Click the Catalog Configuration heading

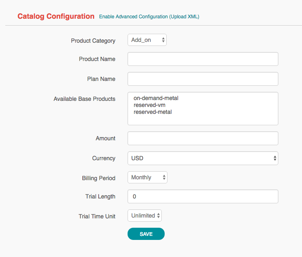(56, 16)
